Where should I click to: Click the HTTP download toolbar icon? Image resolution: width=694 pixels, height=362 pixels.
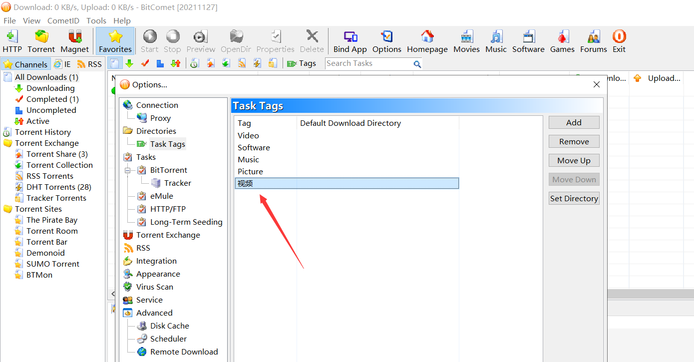click(x=12, y=41)
